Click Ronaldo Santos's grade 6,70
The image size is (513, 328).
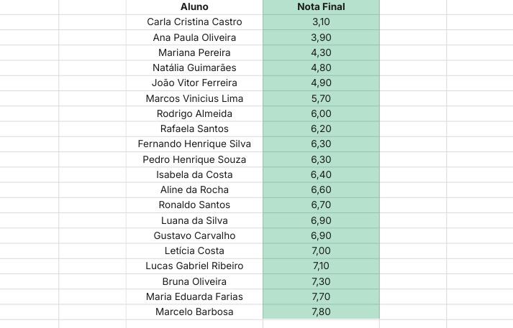coord(321,205)
